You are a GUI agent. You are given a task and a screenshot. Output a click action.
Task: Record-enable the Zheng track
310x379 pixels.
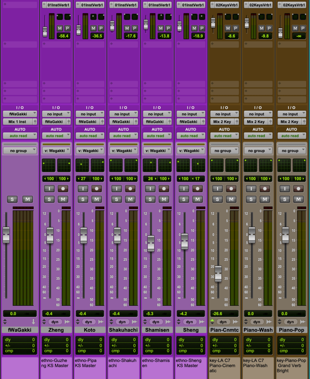63,188
